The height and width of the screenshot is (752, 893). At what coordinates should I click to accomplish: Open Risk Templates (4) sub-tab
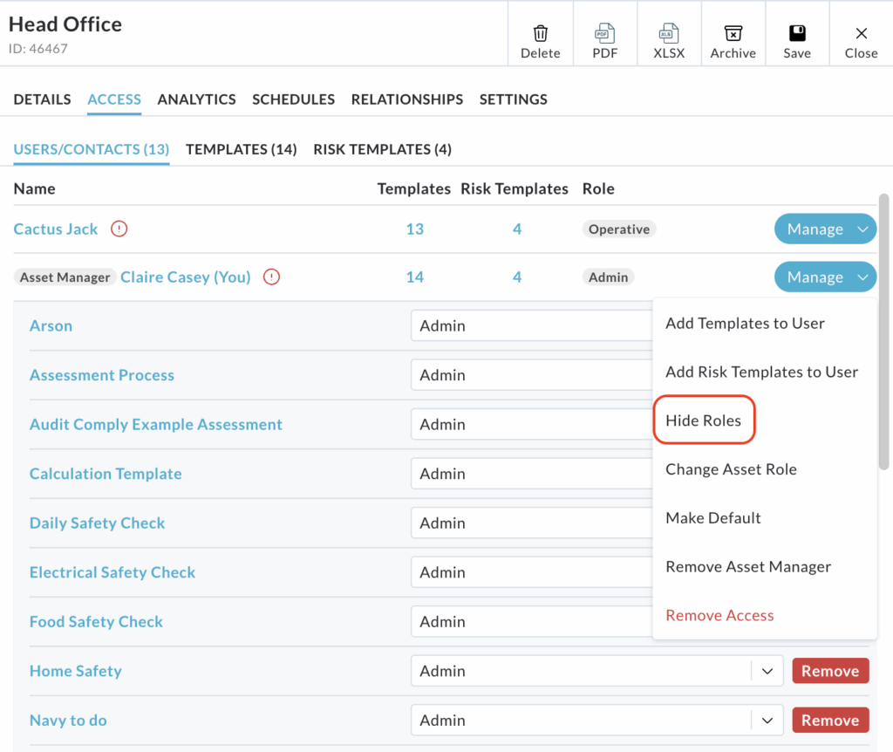[382, 149]
